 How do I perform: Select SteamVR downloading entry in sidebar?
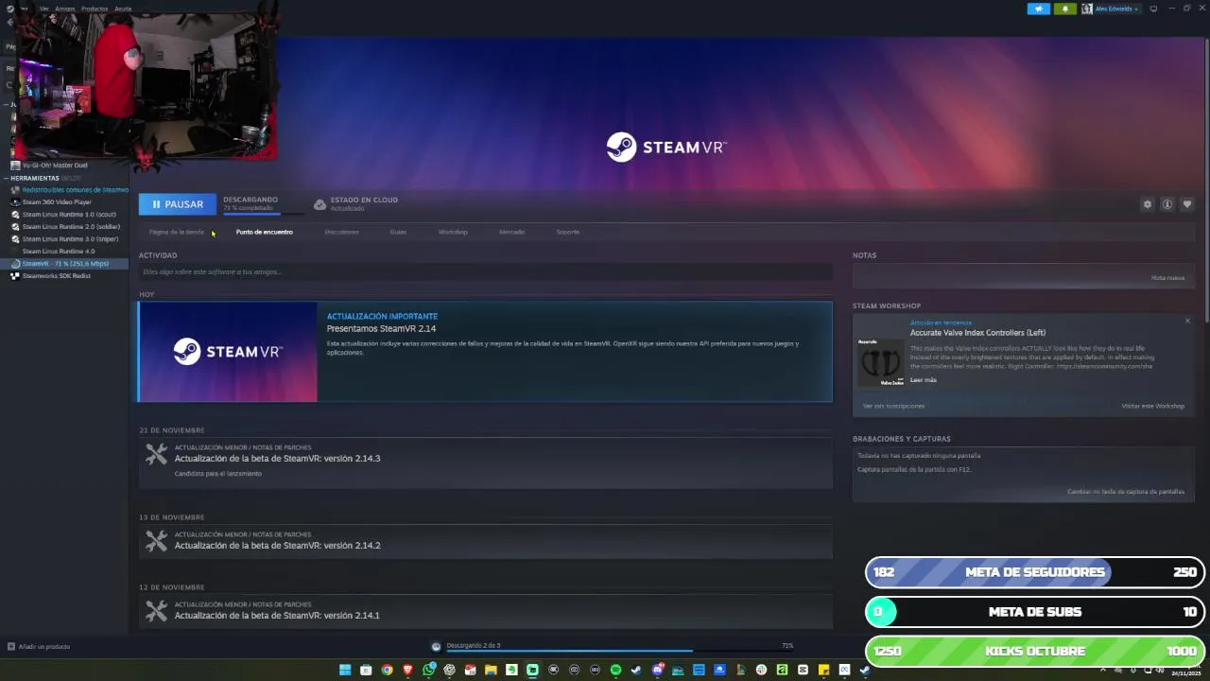coord(65,264)
